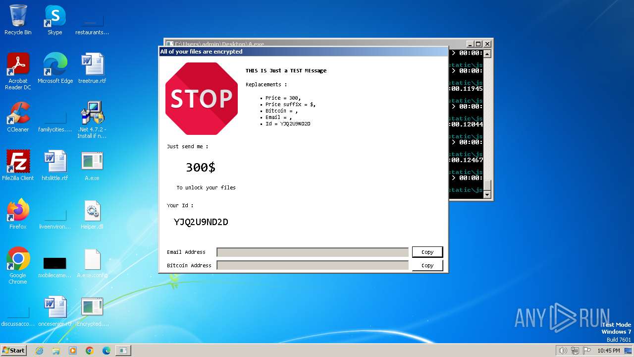Image resolution: width=634 pixels, height=357 pixels.
Task: Click the 'All of your files are encrypted' title bar
Action: 303,52
